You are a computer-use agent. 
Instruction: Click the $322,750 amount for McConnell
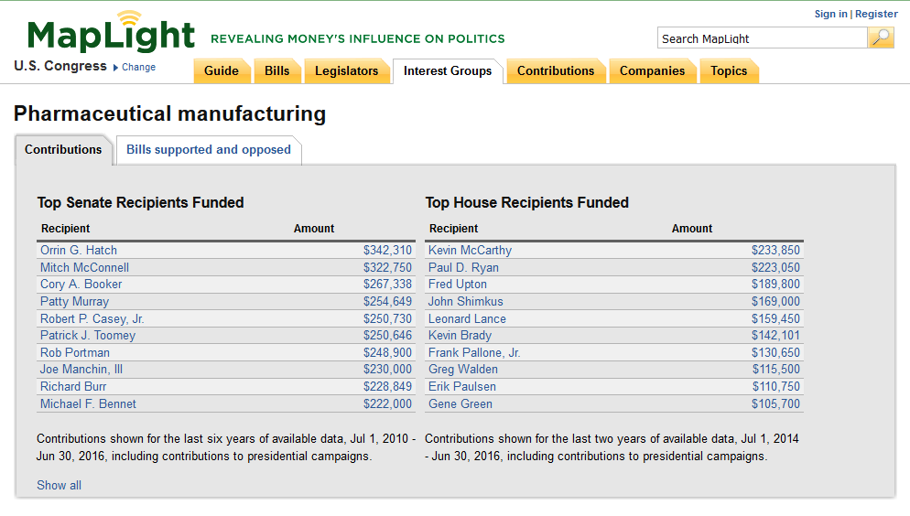pyautogui.click(x=387, y=268)
